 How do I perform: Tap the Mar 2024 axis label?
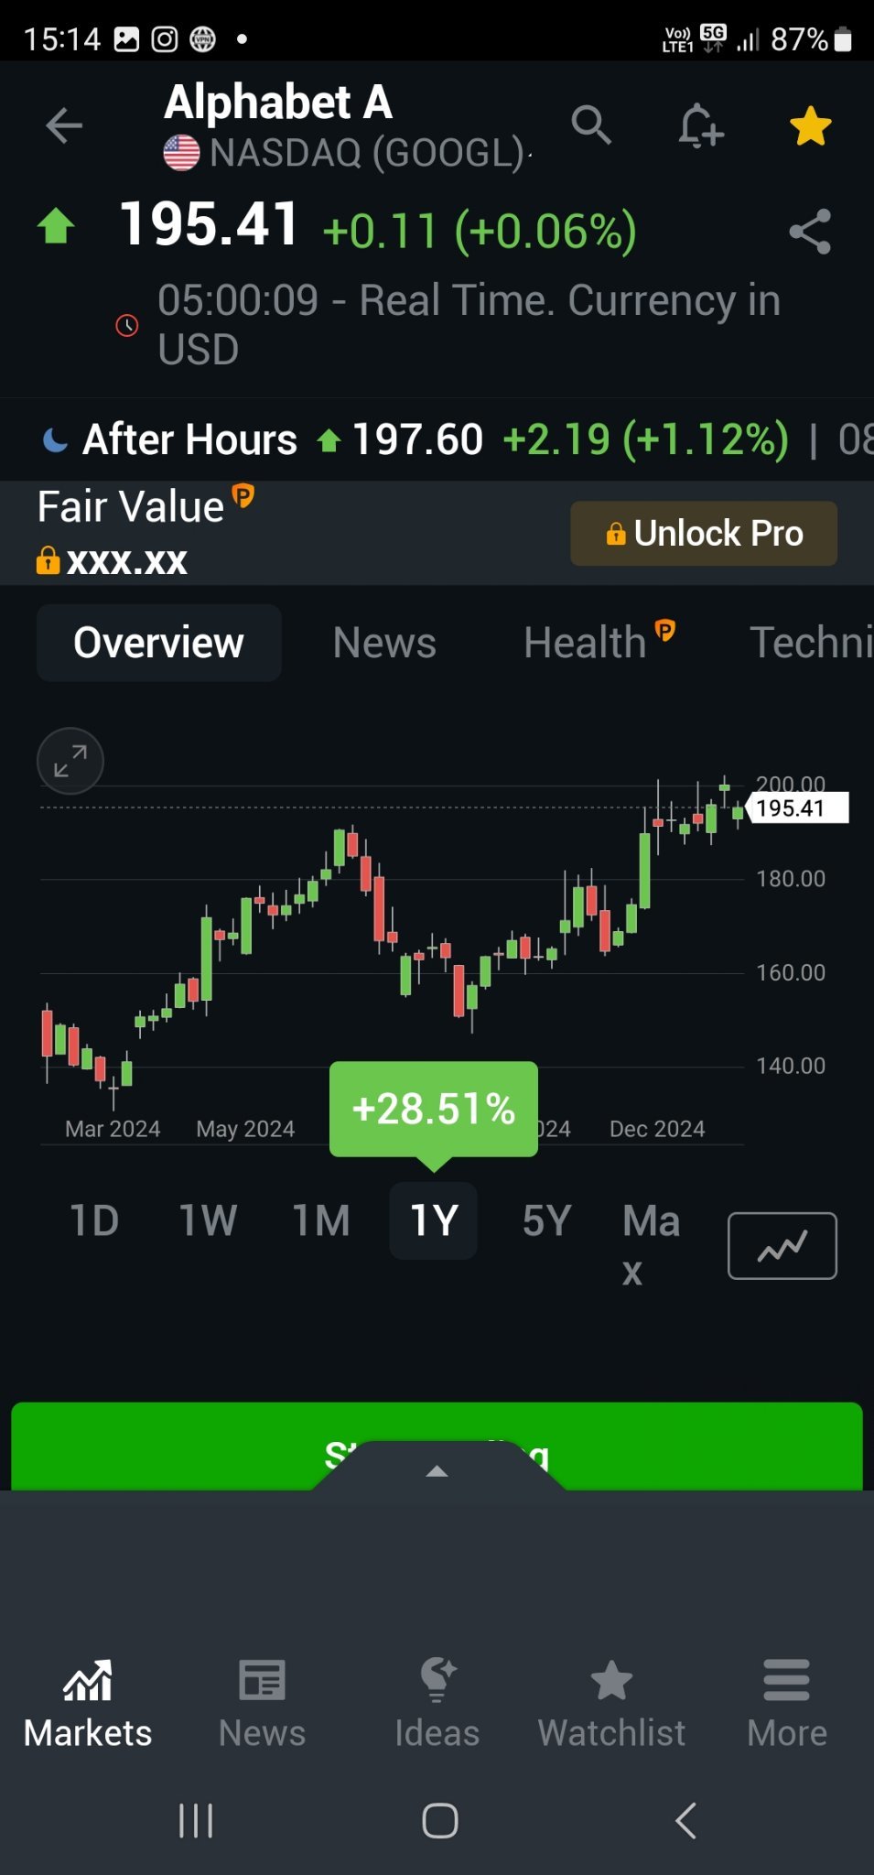click(113, 1129)
